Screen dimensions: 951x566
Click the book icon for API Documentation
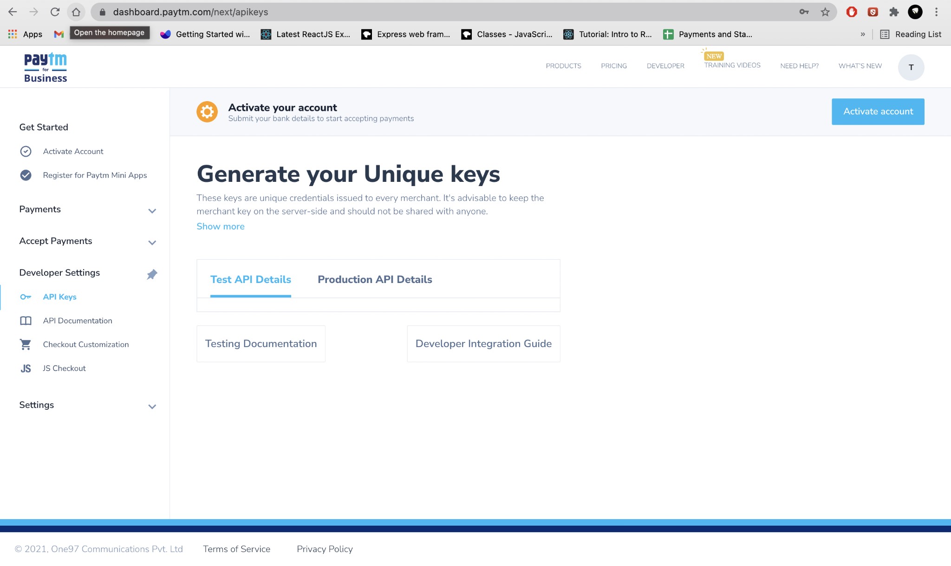click(26, 321)
